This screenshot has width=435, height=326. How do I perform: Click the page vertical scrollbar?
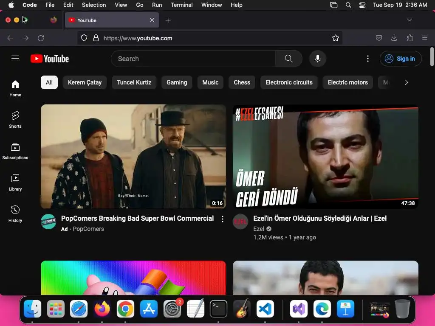tap(432, 57)
